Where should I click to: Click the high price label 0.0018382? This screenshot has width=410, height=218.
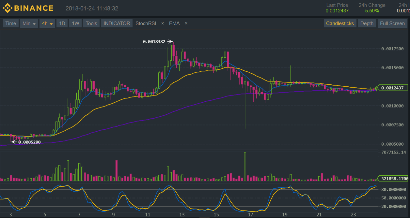click(x=154, y=42)
